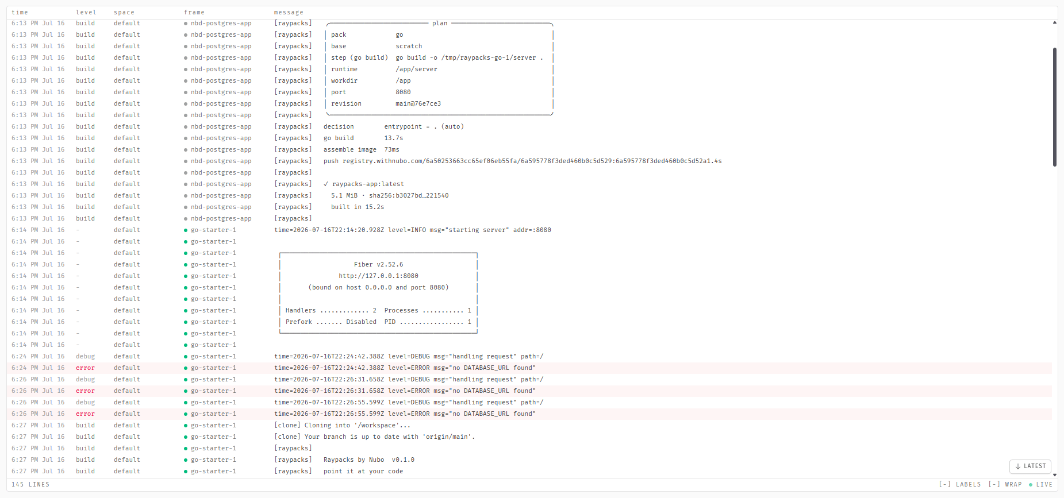Screen dimensions: 1064x498
Task: Select the '5.1 MiB · sha256' log line
Action: tap(529, 195)
